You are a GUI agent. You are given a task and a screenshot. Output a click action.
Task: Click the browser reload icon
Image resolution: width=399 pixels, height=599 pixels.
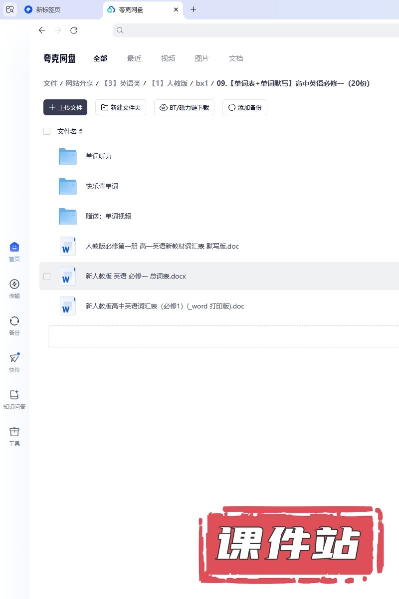tap(74, 30)
